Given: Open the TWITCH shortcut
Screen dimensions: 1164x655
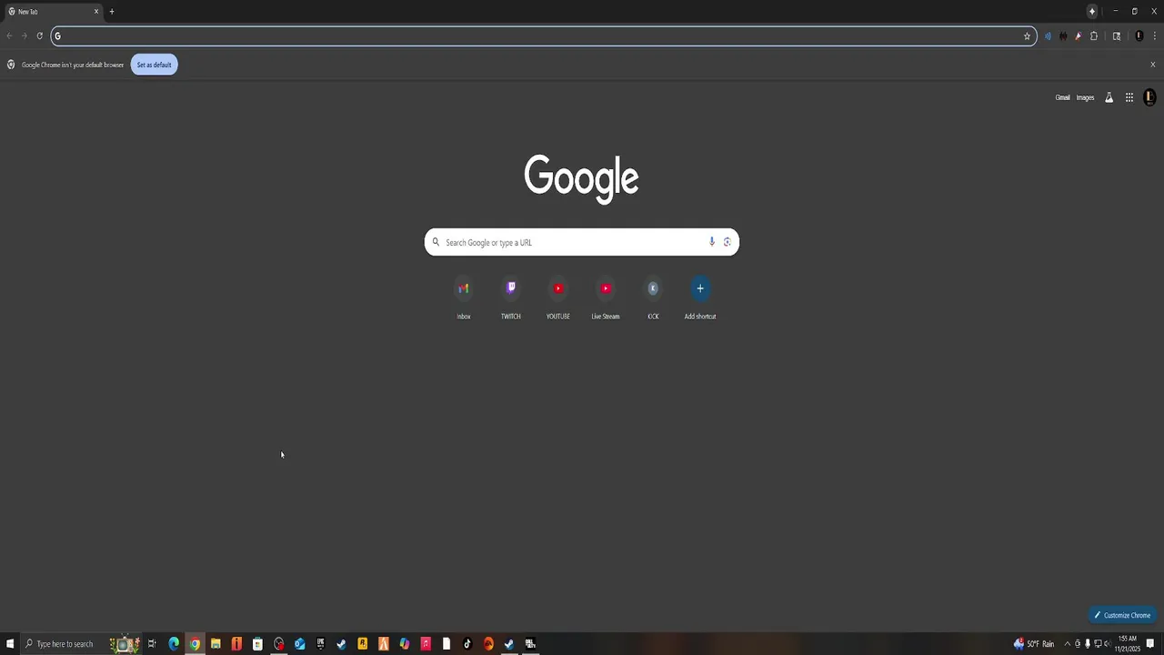Looking at the screenshot, I should [511, 299].
